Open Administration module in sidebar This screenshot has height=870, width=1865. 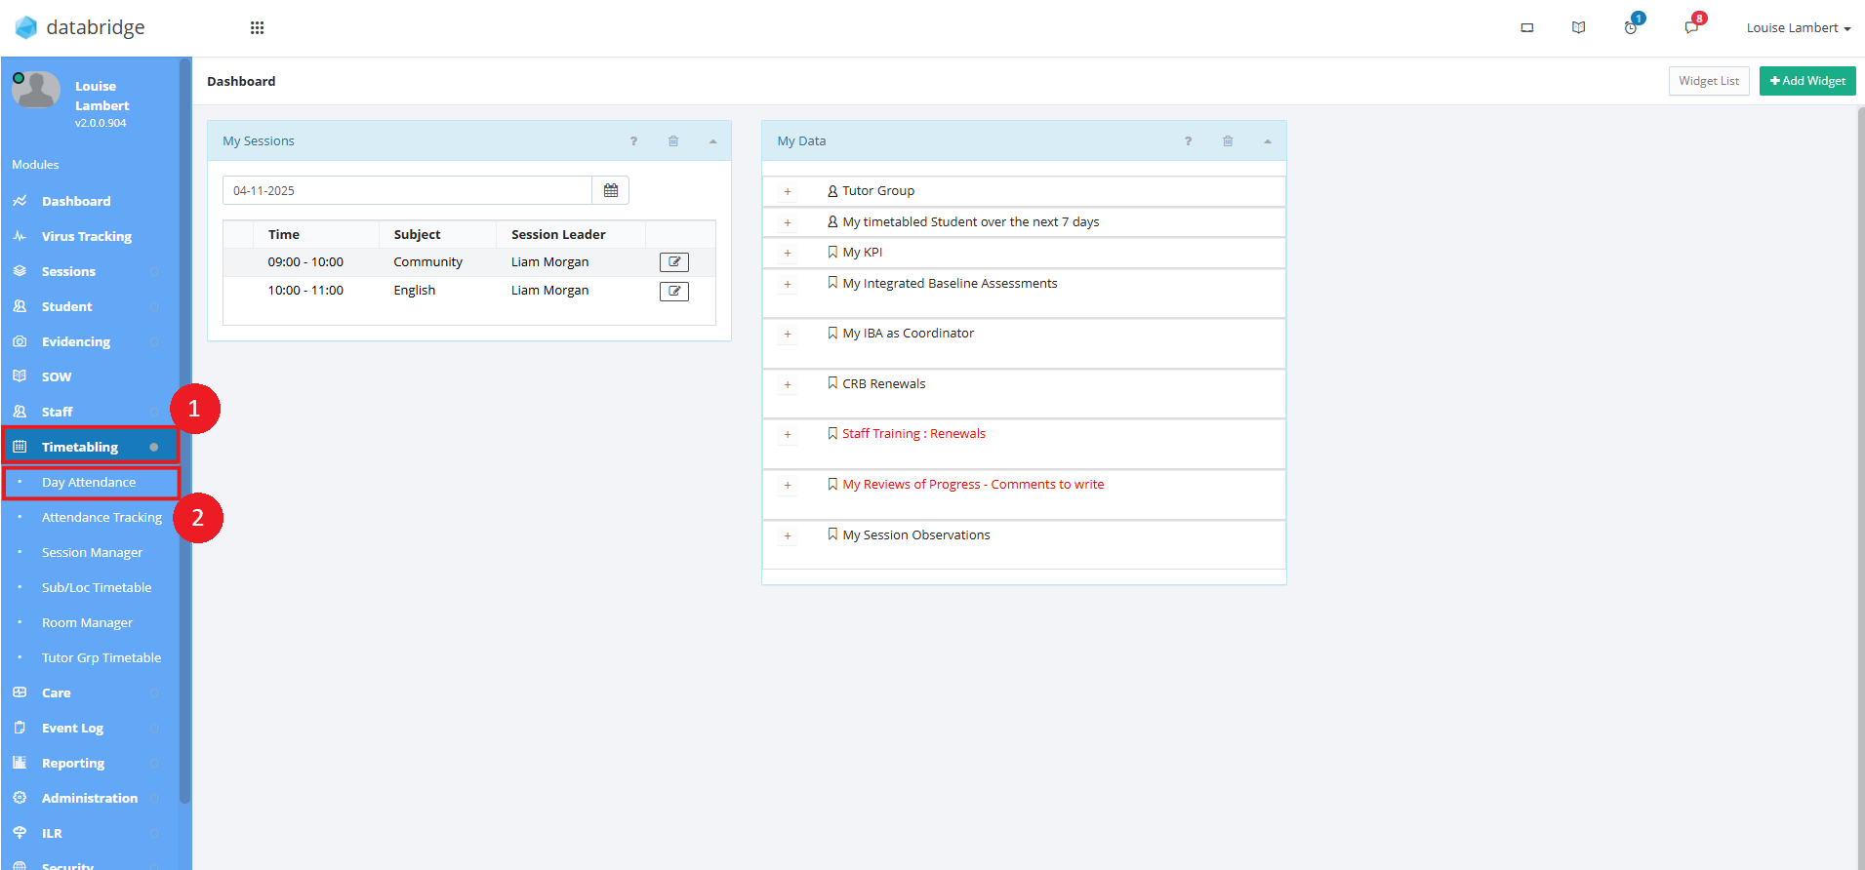click(x=90, y=798)
